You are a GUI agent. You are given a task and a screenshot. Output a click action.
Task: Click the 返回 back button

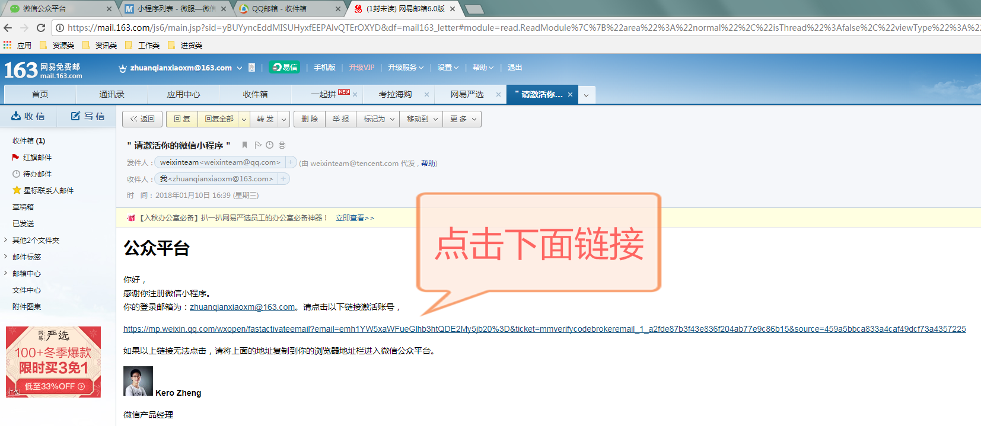tap(142, 119)
